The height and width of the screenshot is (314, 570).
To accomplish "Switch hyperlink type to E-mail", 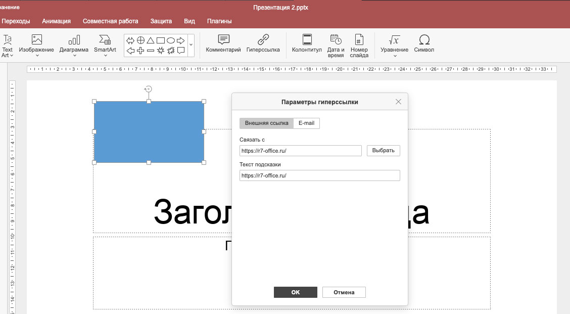I will [x=306, y=123].
